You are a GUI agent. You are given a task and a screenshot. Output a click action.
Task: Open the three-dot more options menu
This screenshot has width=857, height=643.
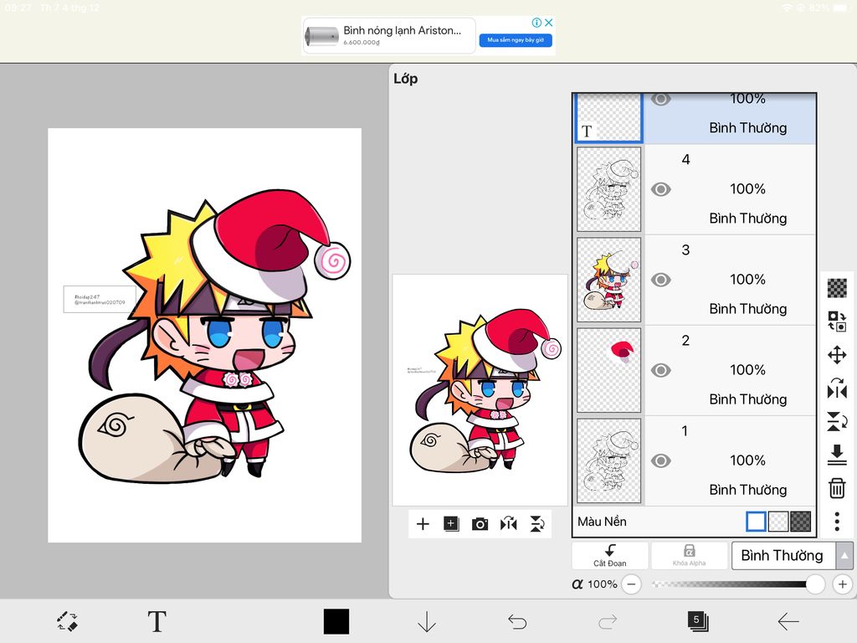[837, 522]
